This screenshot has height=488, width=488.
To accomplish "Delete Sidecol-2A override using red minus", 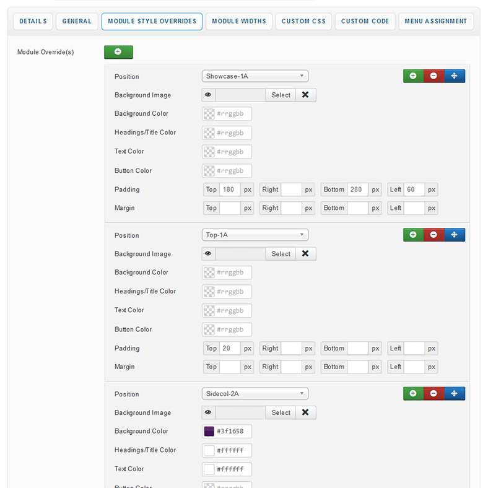I will coord(434,393).
